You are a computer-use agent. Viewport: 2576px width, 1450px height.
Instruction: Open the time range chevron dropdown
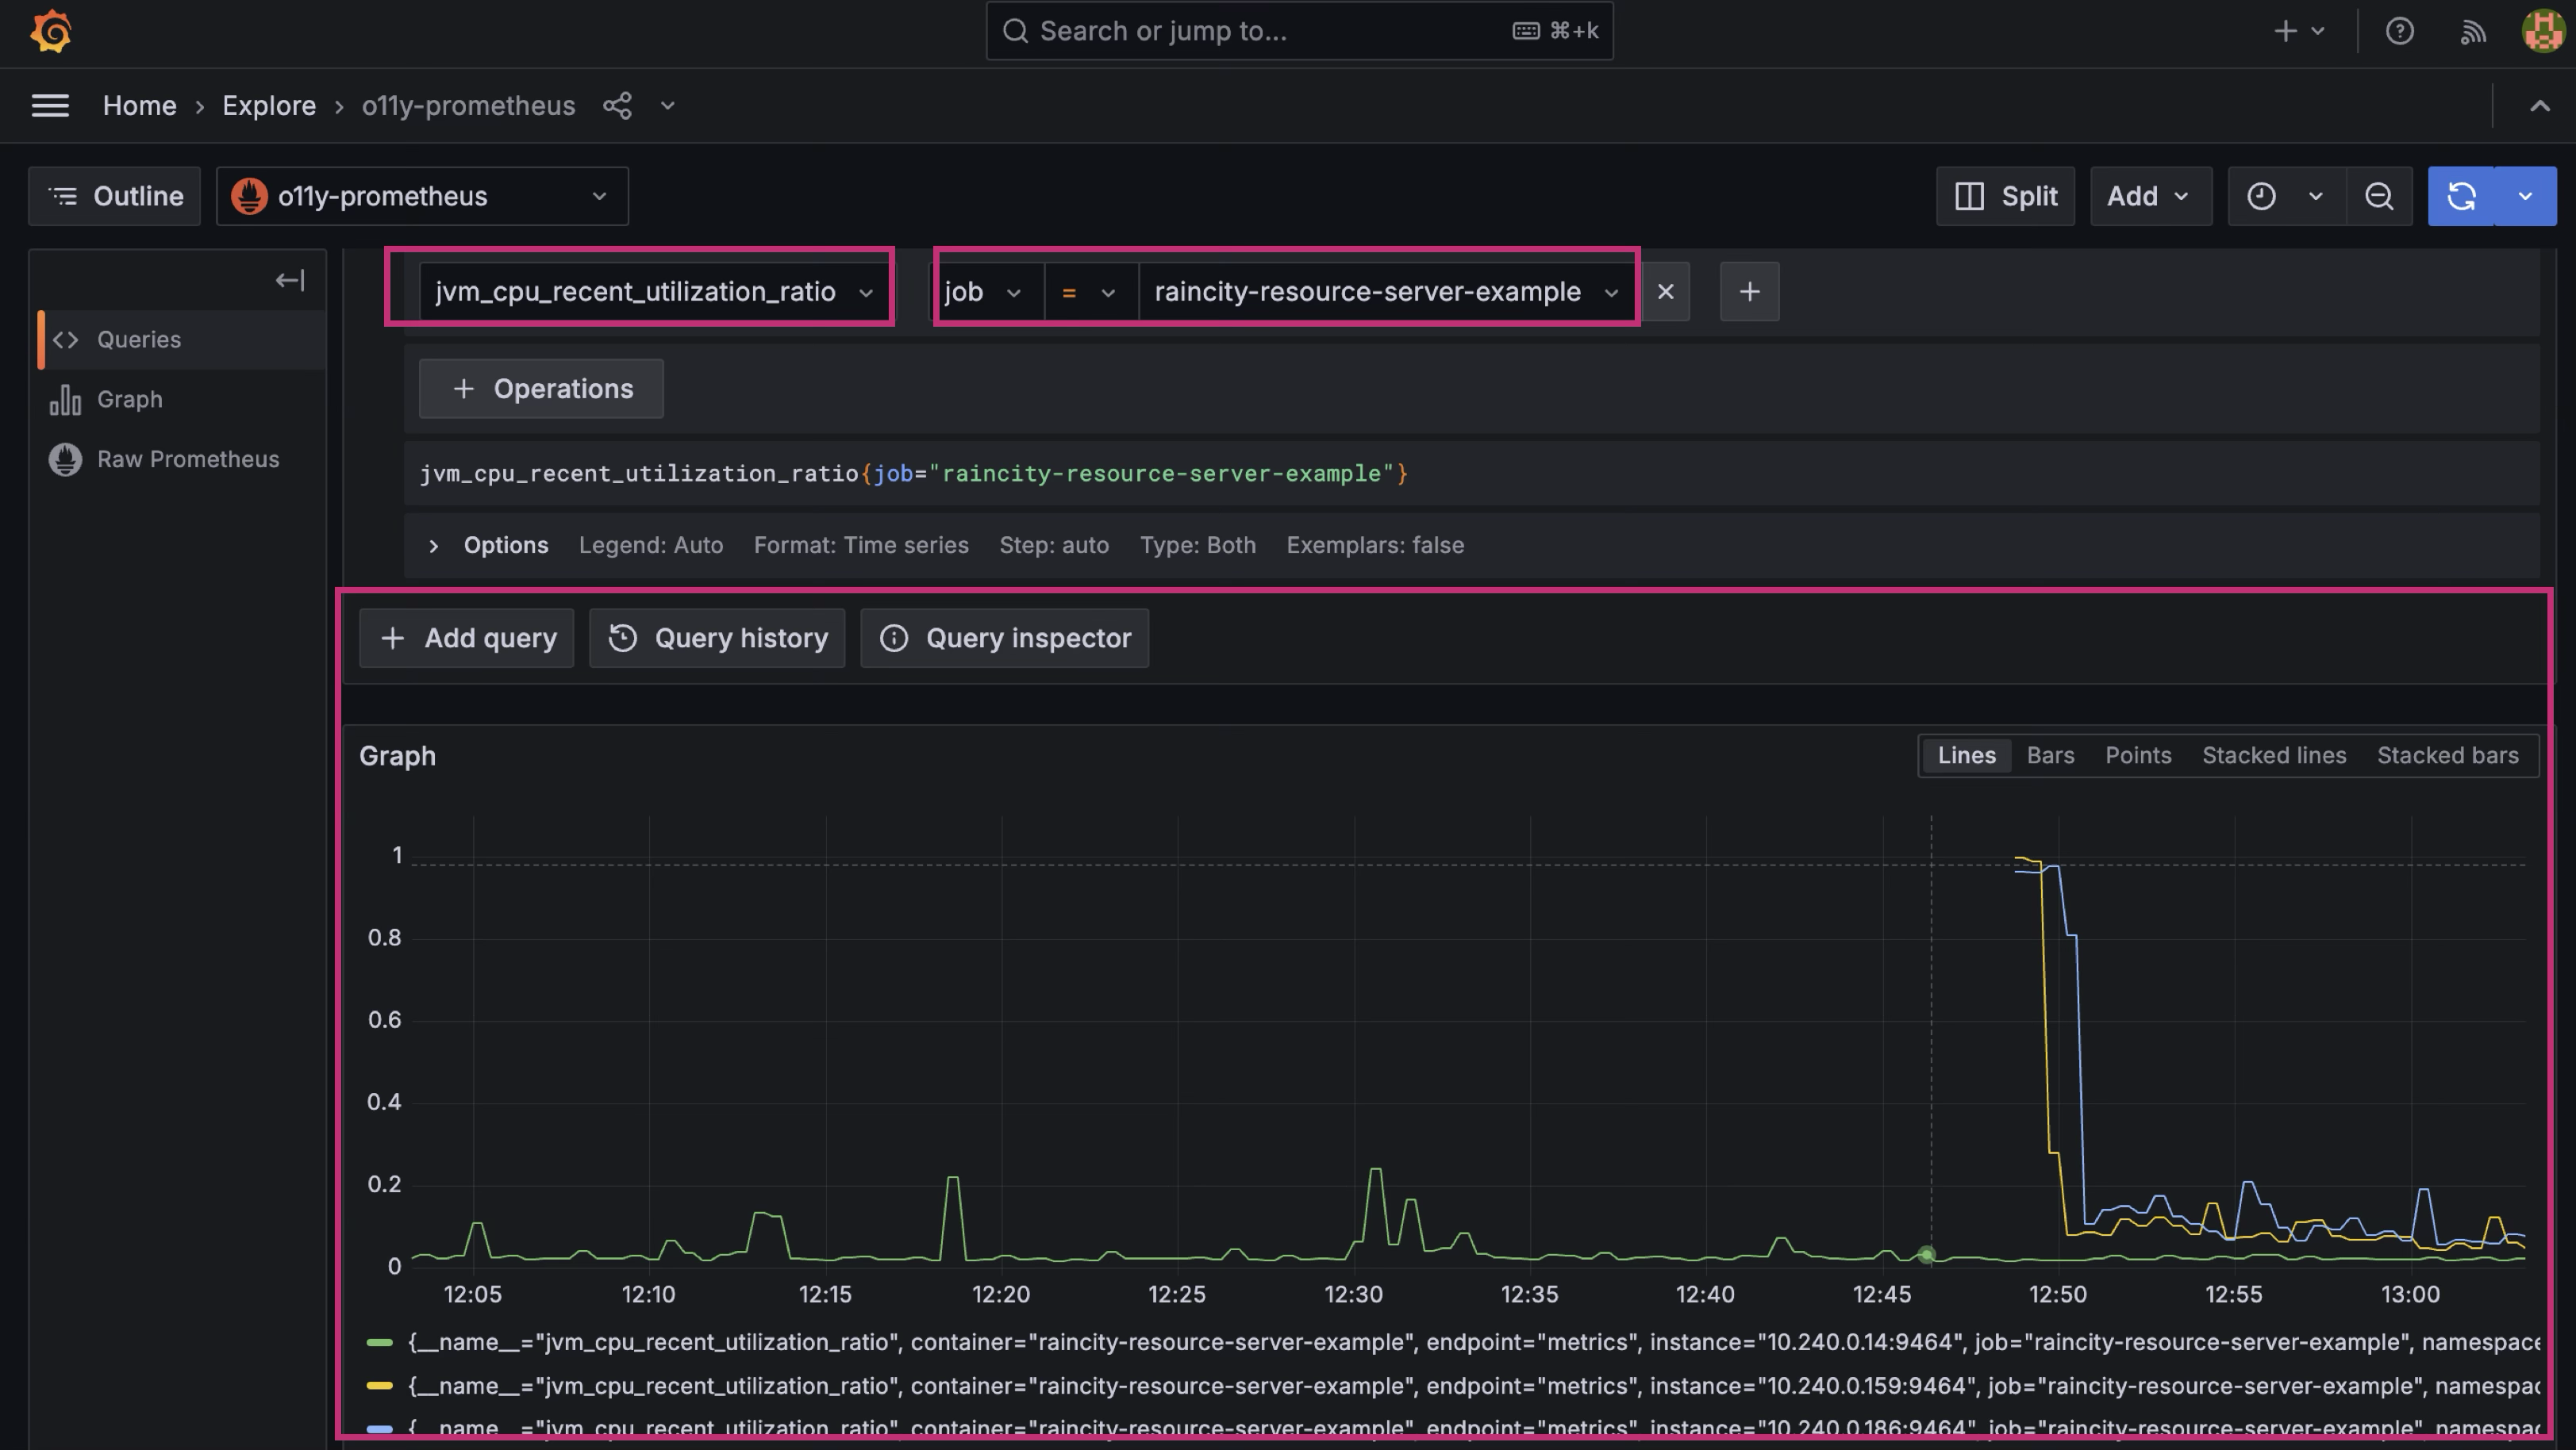(2315, 196)
